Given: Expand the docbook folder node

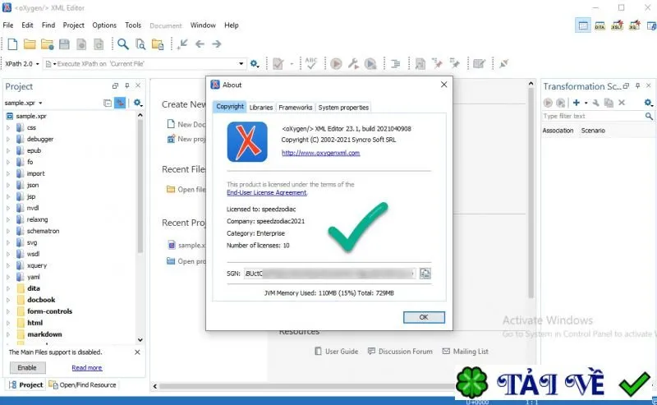Looking at the screenshot, I should click(x=8, y=300).
